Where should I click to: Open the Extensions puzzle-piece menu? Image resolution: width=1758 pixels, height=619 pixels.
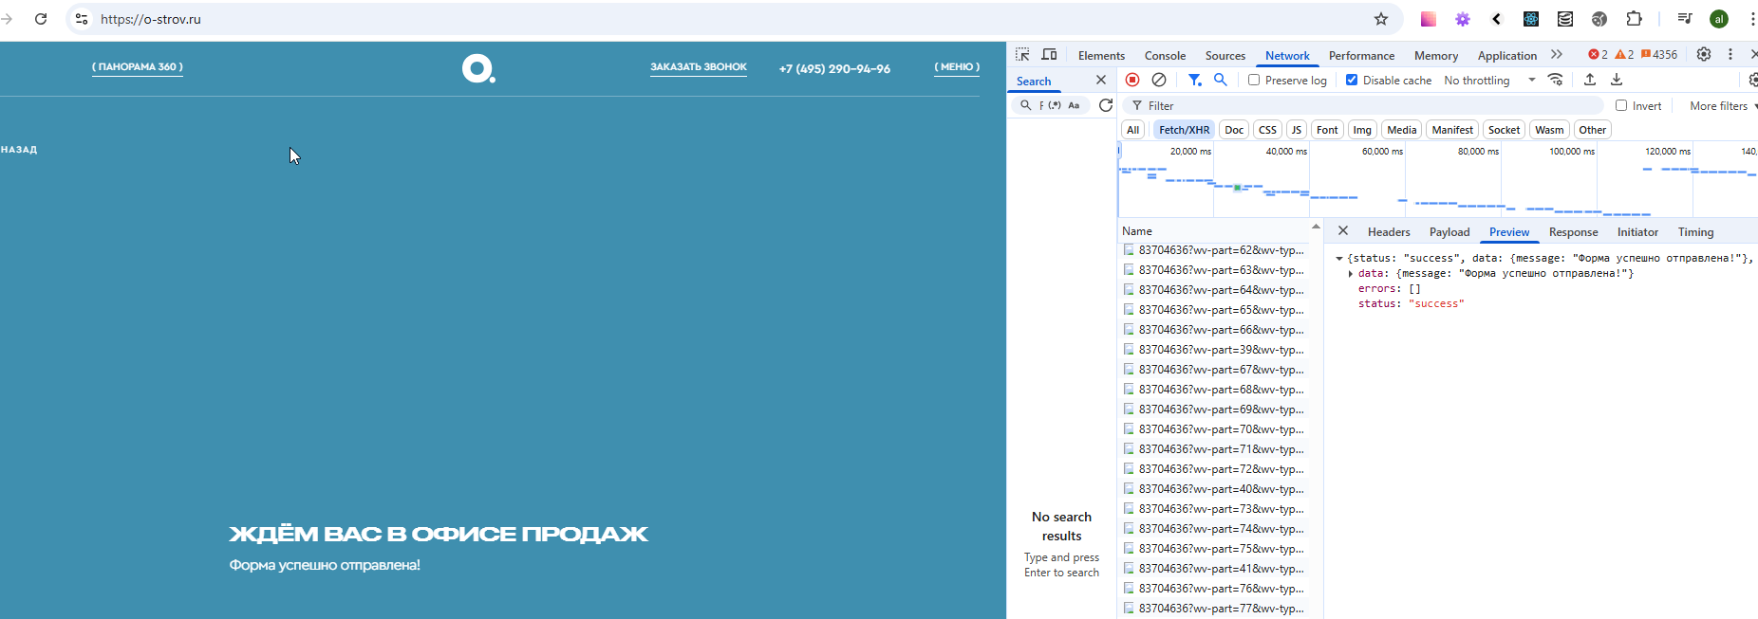point(1634,19)
